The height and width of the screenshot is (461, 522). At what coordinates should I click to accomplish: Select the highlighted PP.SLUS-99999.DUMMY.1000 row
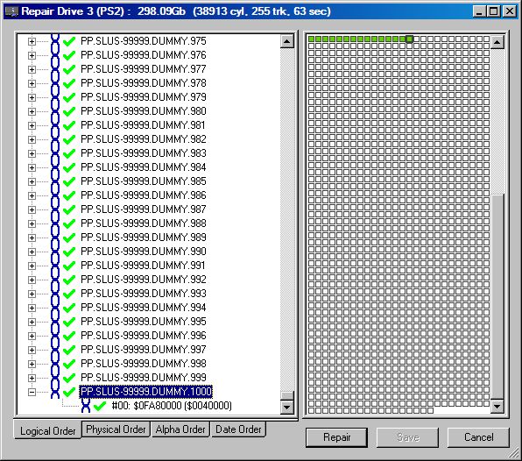point(145,392)
